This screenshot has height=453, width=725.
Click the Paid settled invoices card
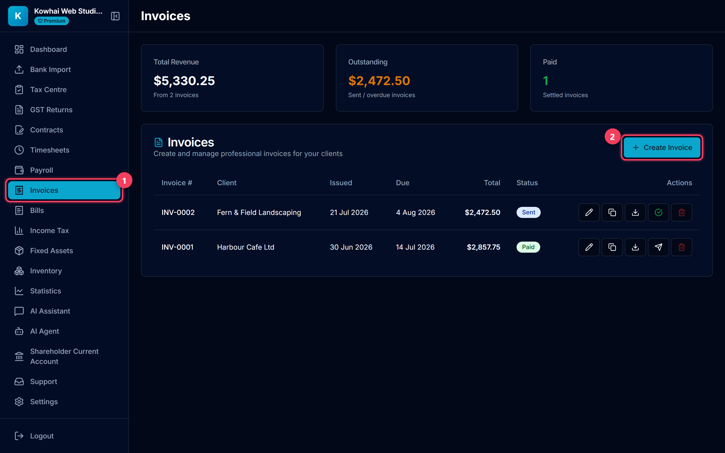(621, 78)
